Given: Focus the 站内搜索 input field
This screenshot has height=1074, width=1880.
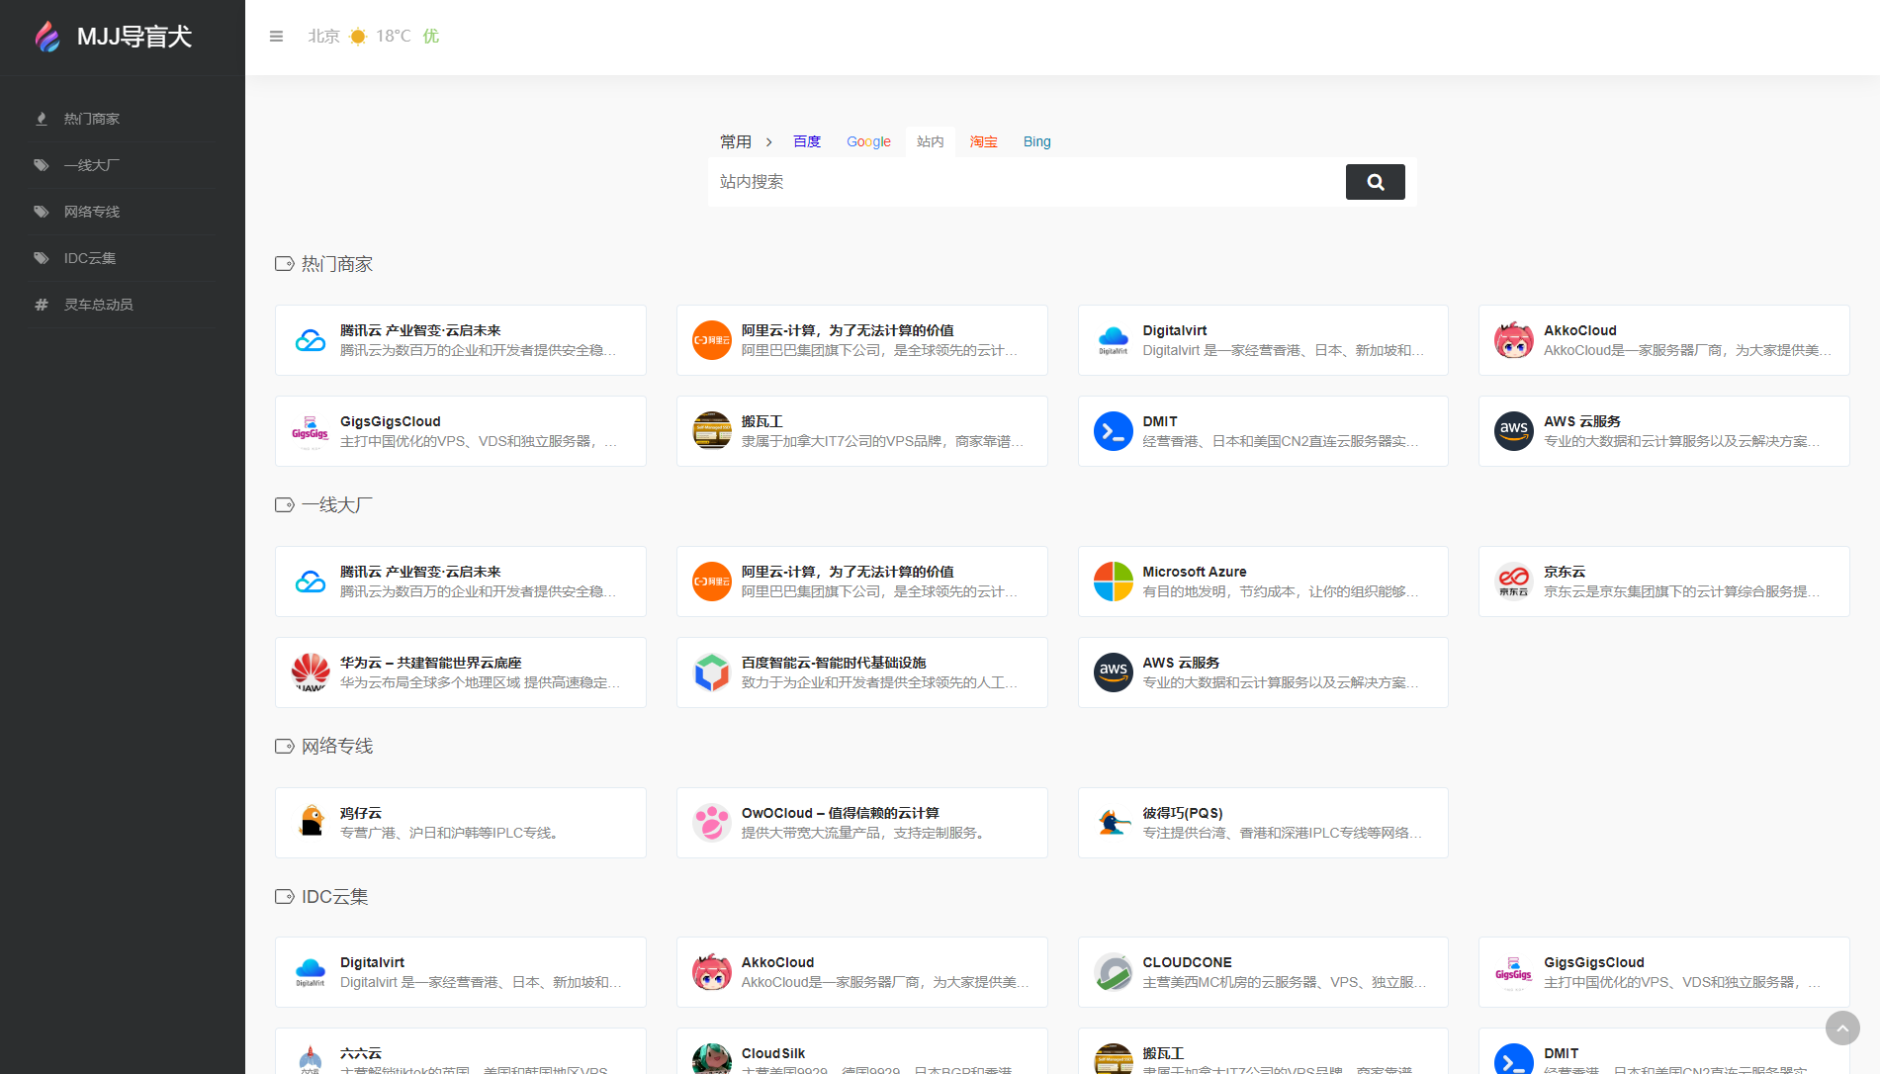Looking at the screenshot, I should point(1025,182).
